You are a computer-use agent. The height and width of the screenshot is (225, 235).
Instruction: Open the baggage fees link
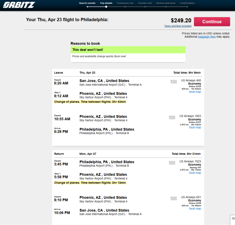[x=207, y=37]
